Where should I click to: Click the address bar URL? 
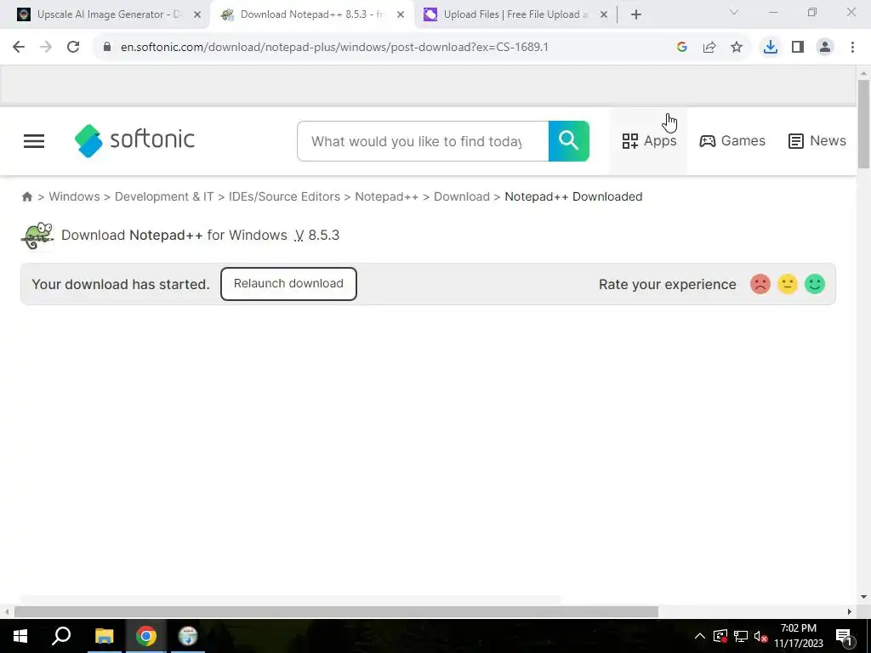pos(334,48)
